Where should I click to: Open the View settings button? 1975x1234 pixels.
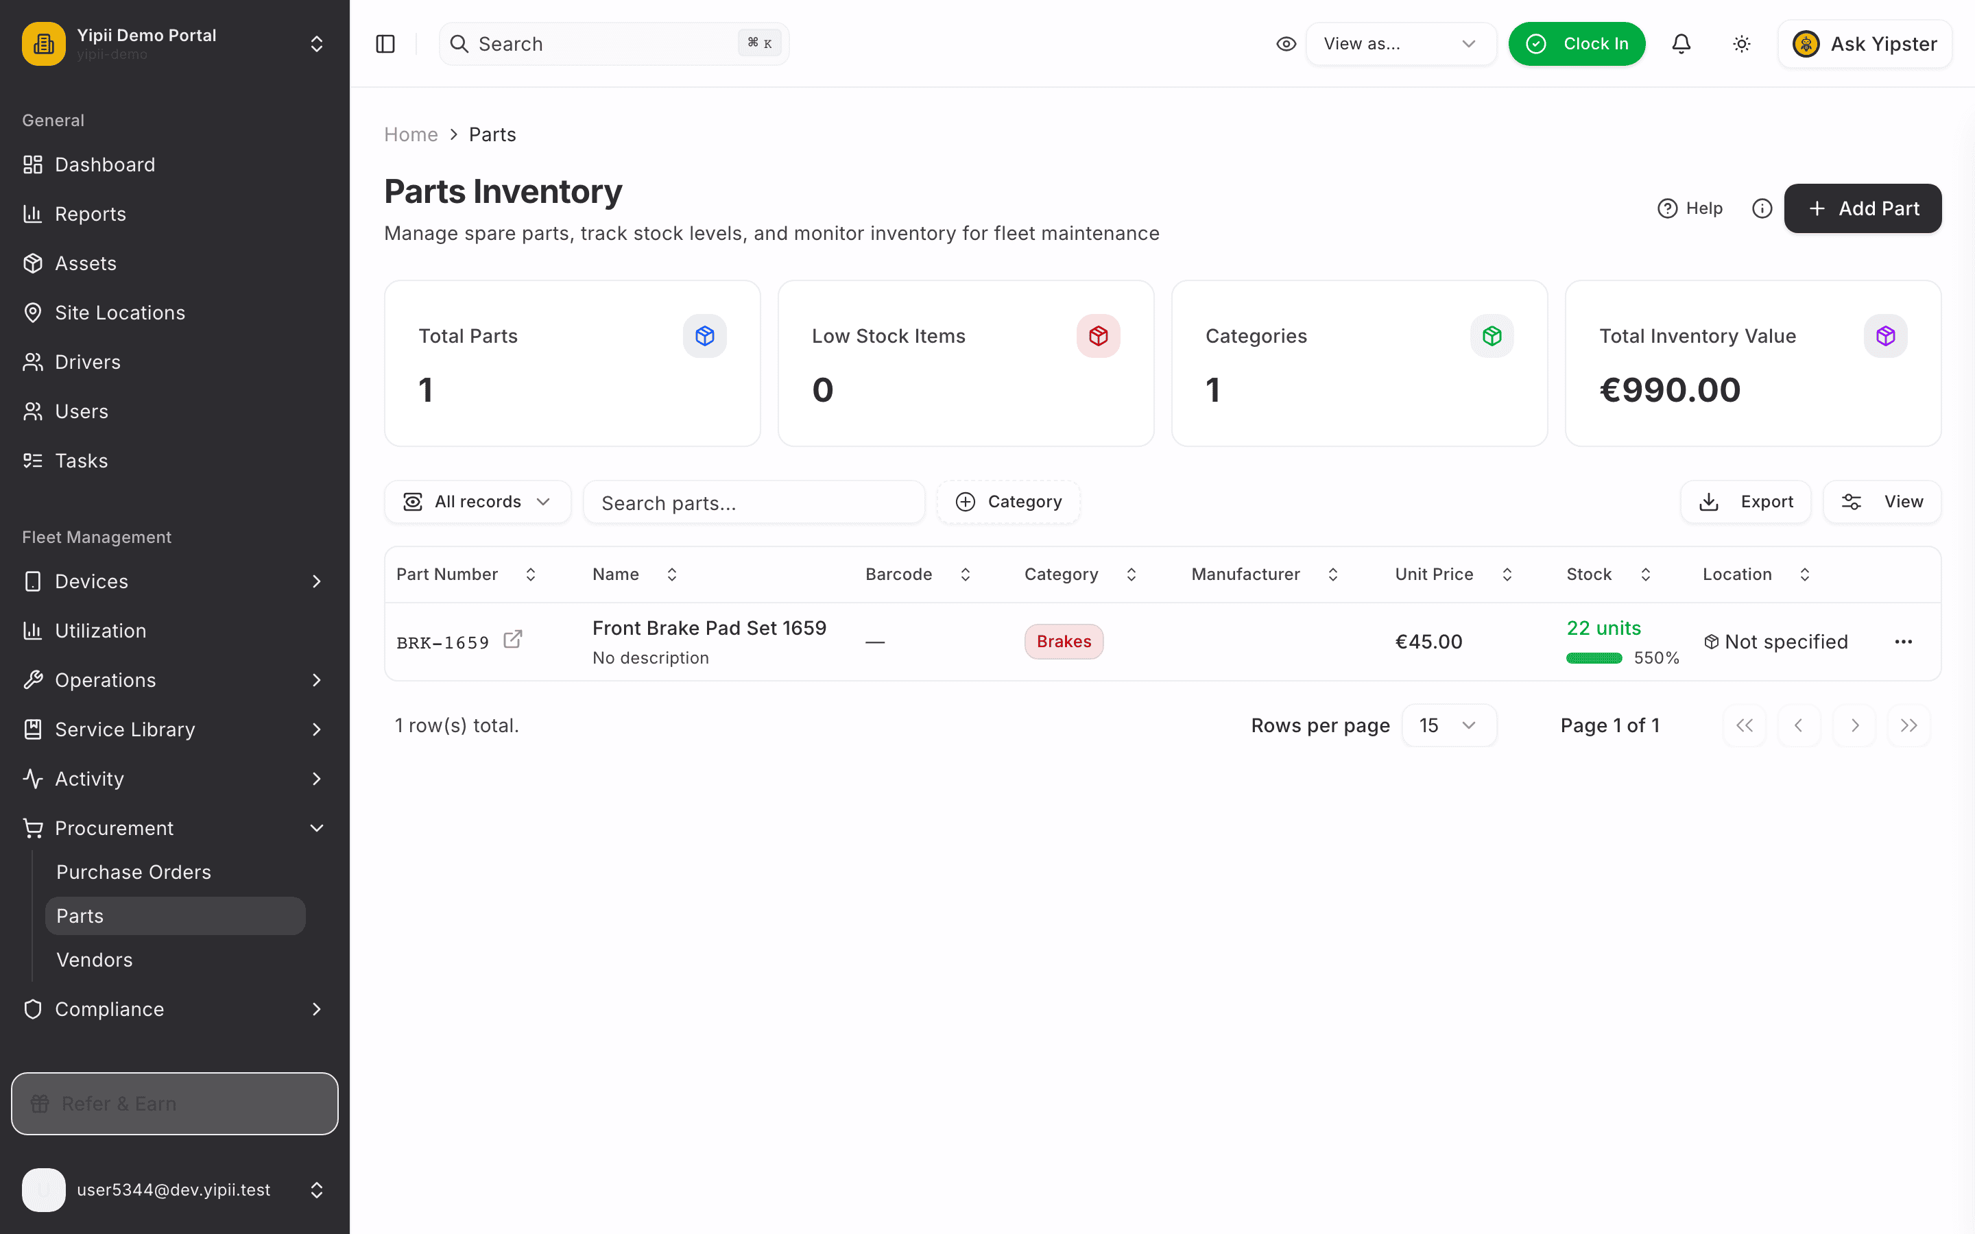(1882, 502)
